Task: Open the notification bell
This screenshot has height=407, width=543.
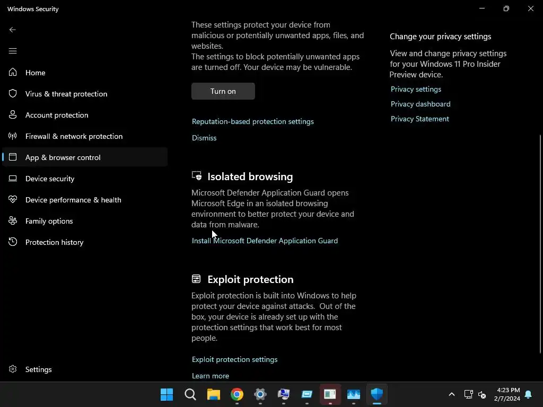Action: pyautogui.click(x=529, y=394)
